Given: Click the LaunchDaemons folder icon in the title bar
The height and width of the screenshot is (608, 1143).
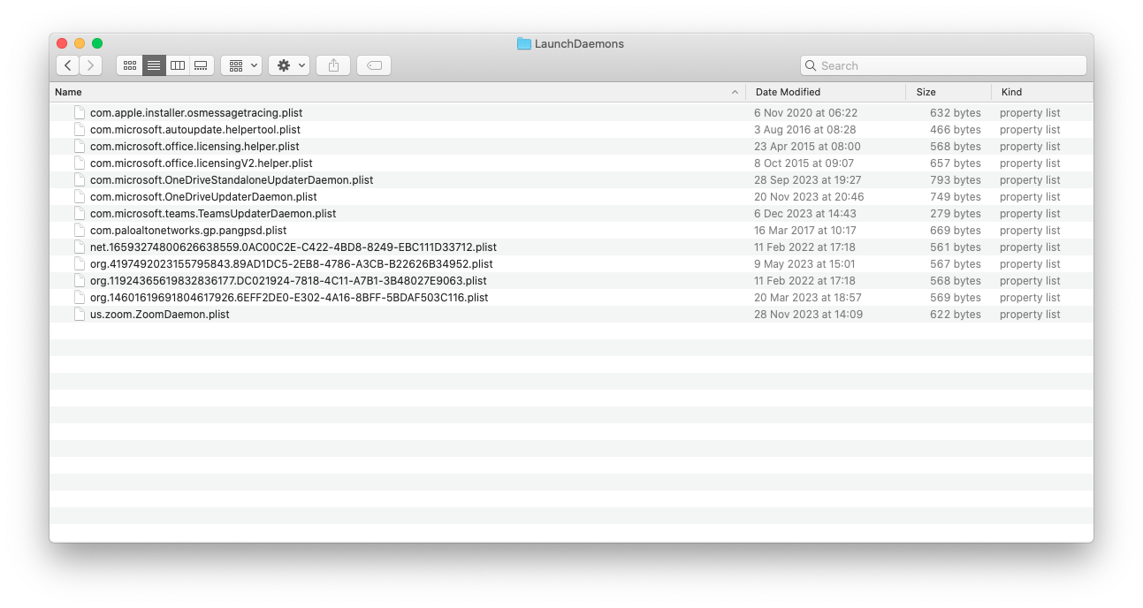Looking at the screenshot, I should point(523,43).
